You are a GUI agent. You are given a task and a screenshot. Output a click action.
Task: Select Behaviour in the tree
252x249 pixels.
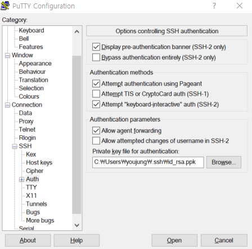click(x=32, y=72)
